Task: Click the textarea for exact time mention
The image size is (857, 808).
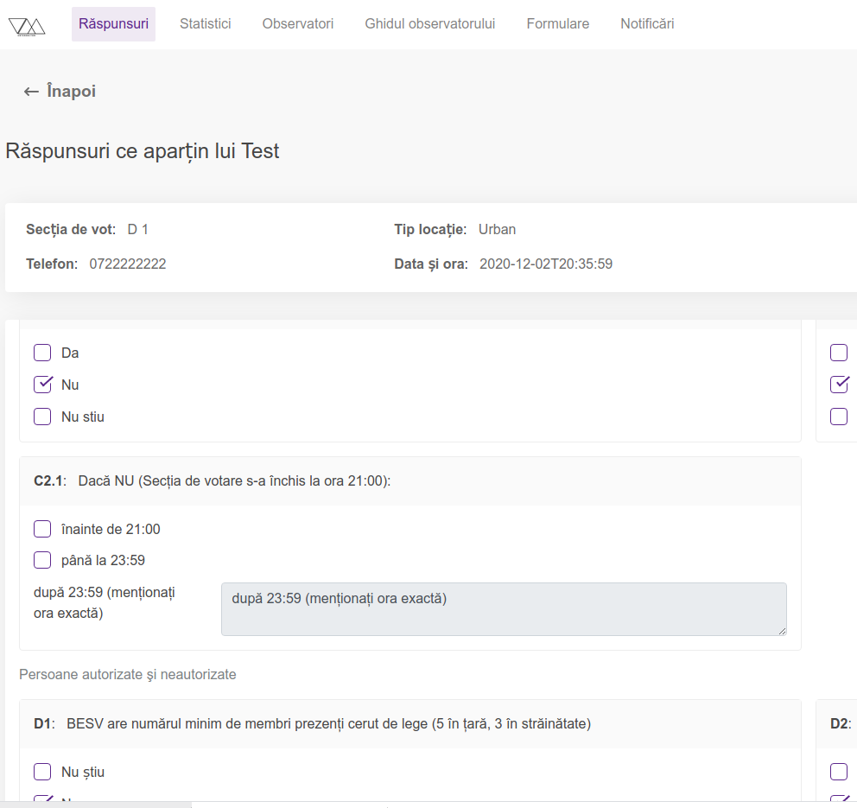Action: coord(504,608)
